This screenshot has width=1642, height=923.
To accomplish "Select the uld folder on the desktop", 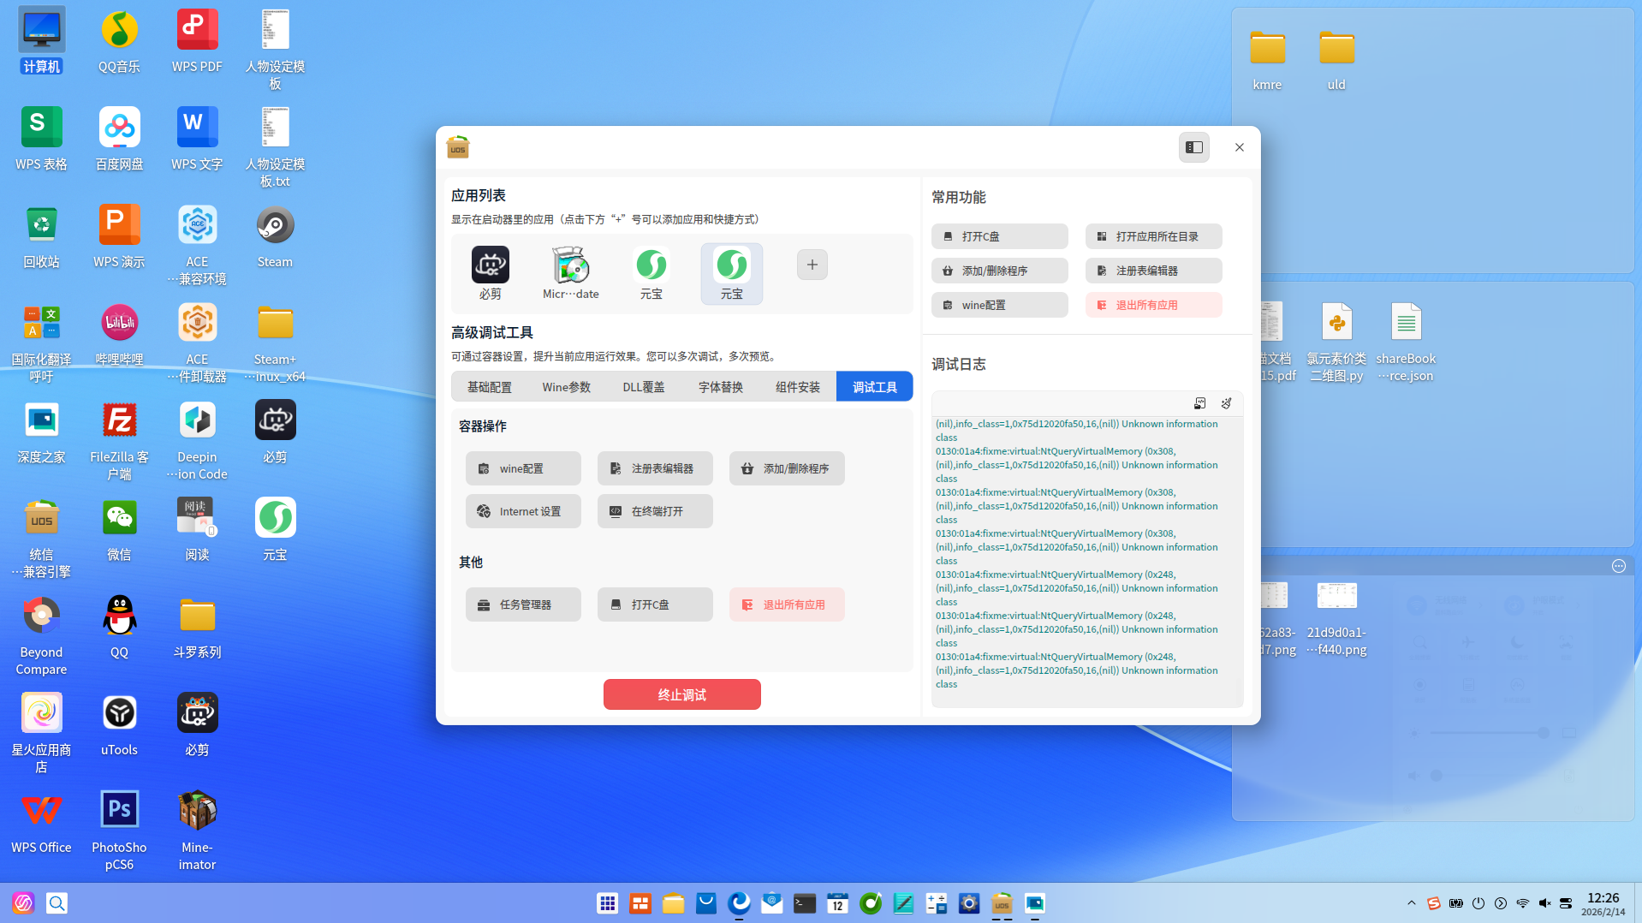I will pos(1337,59).
